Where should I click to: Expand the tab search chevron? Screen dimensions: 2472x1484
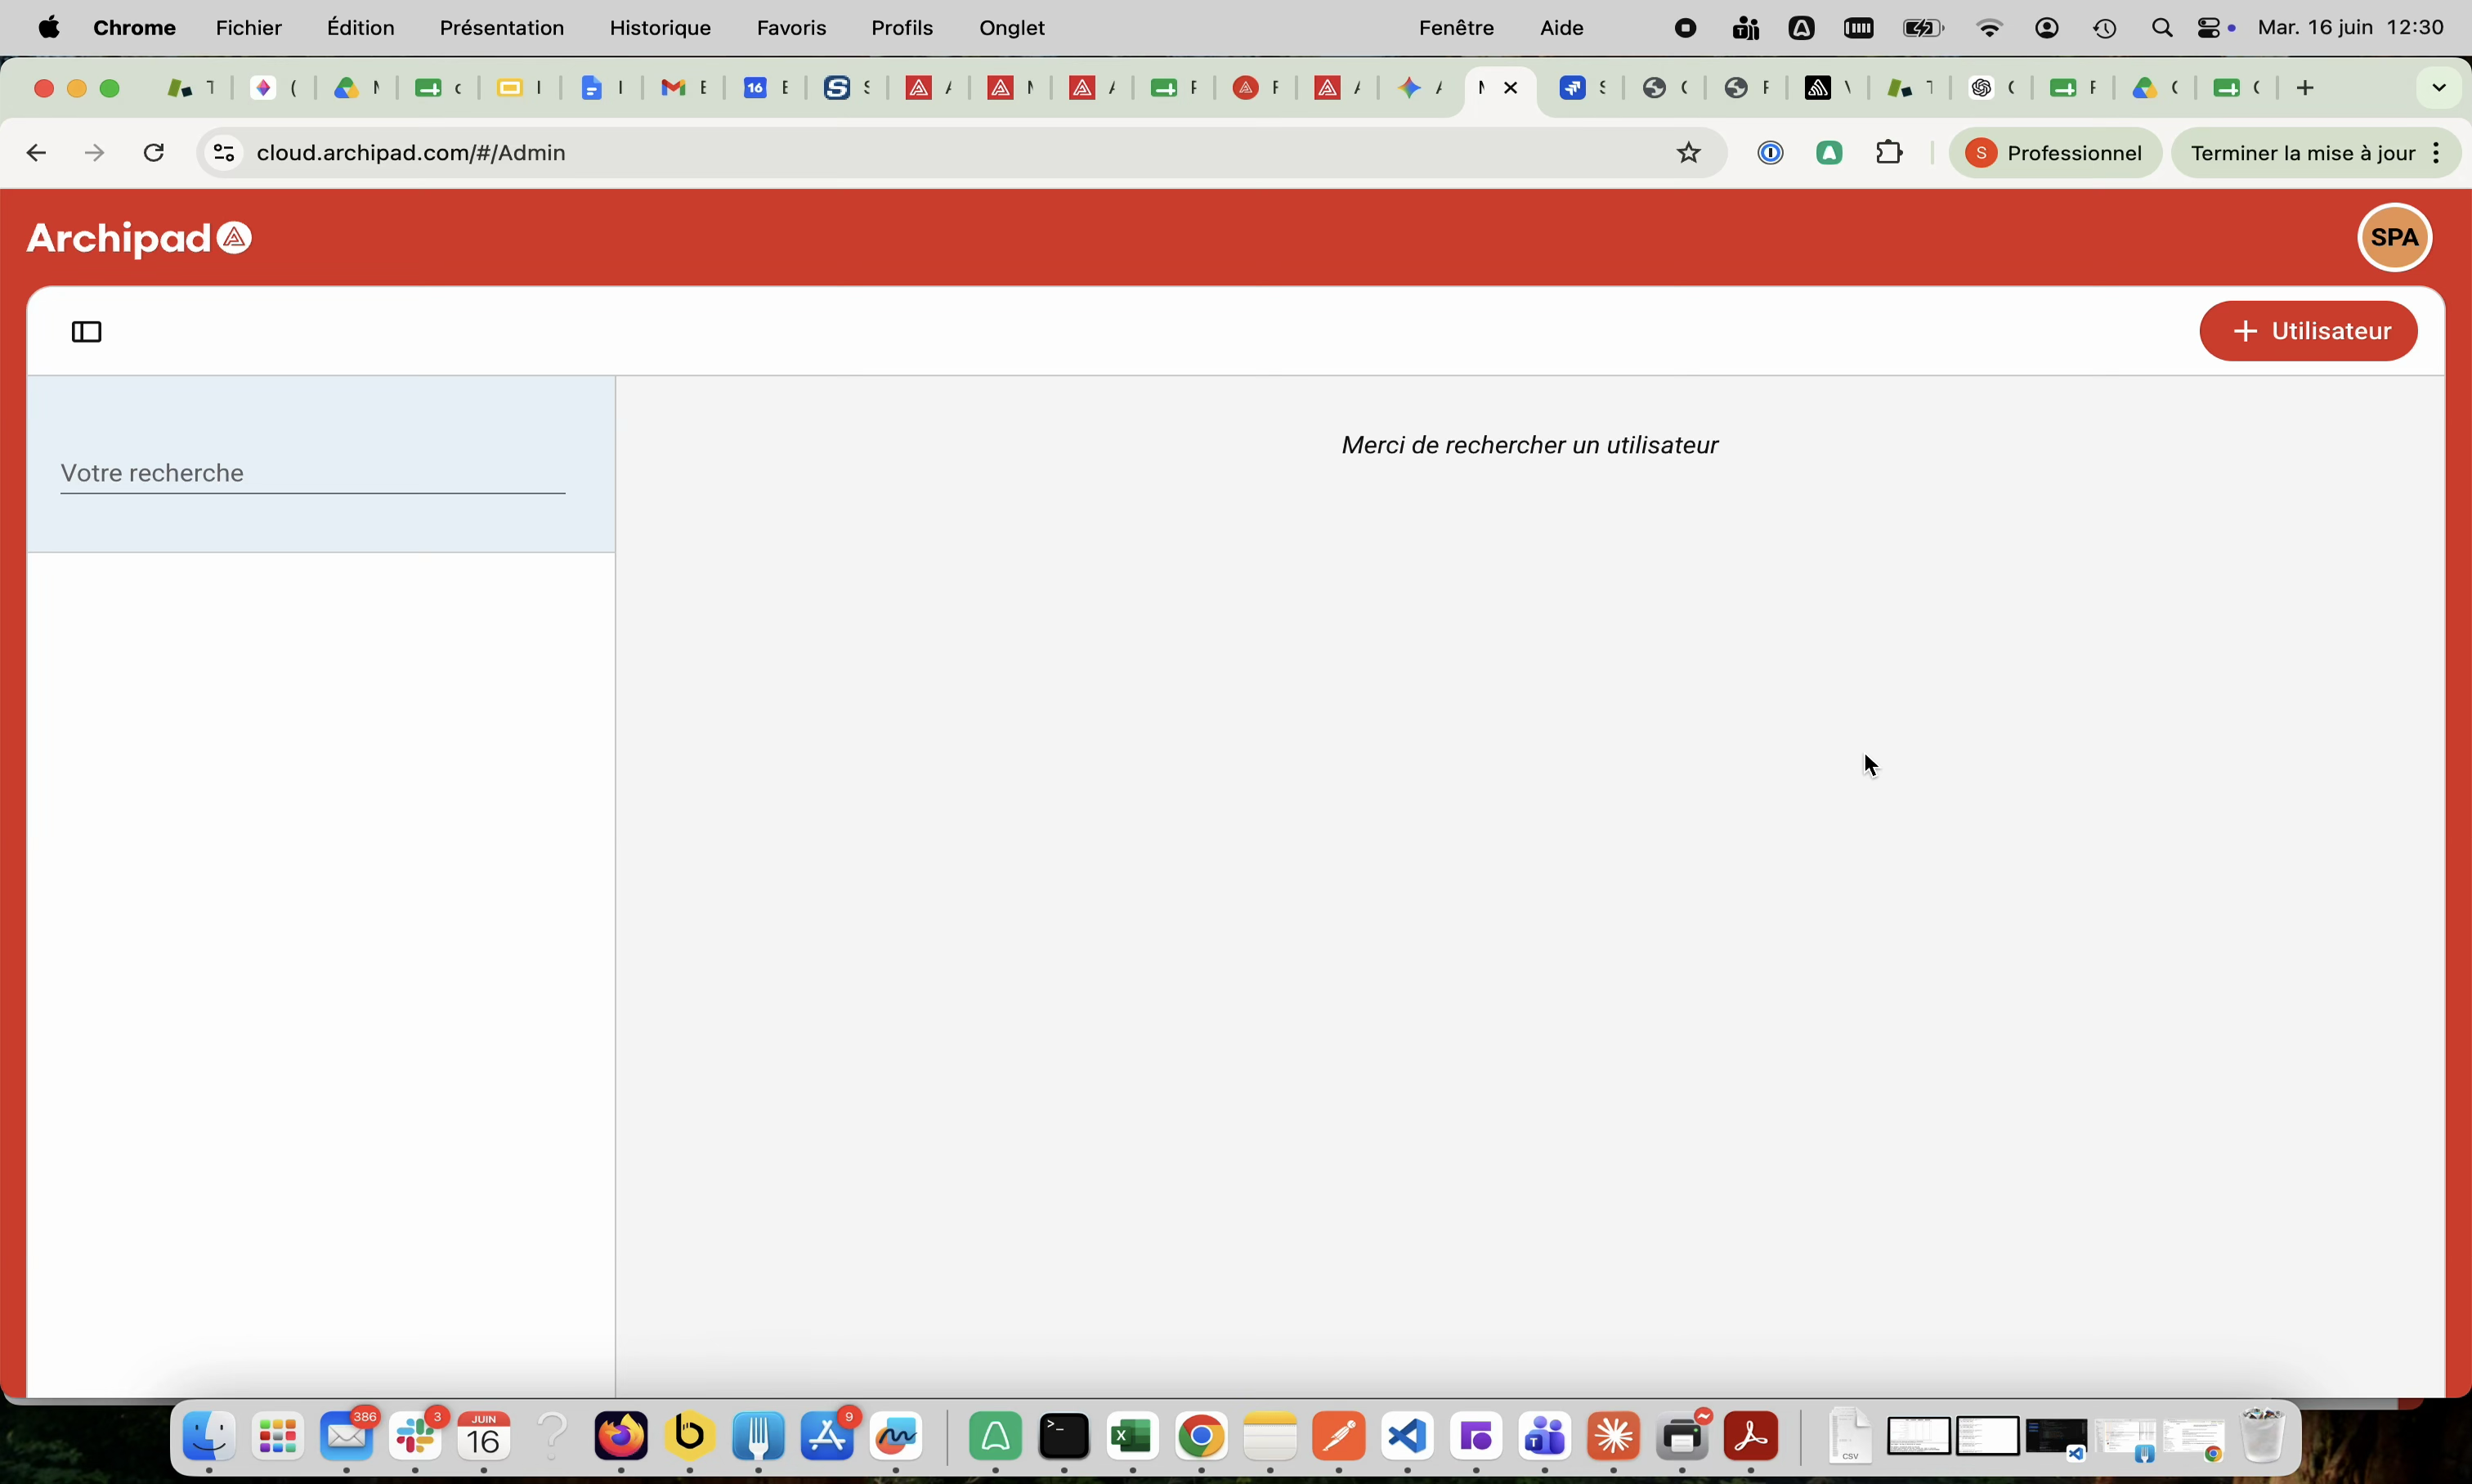point(2439,88)
